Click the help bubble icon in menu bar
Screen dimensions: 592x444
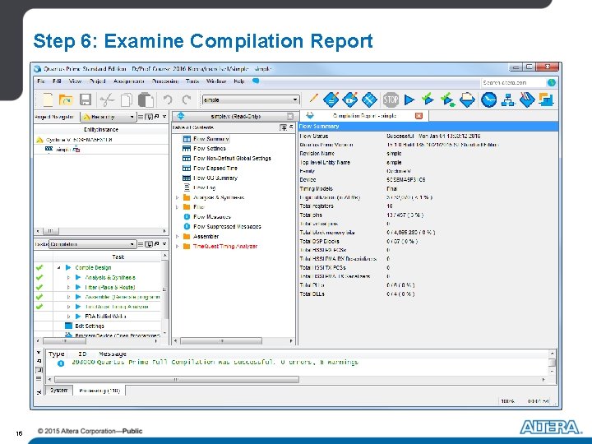(x=256, y=81)
